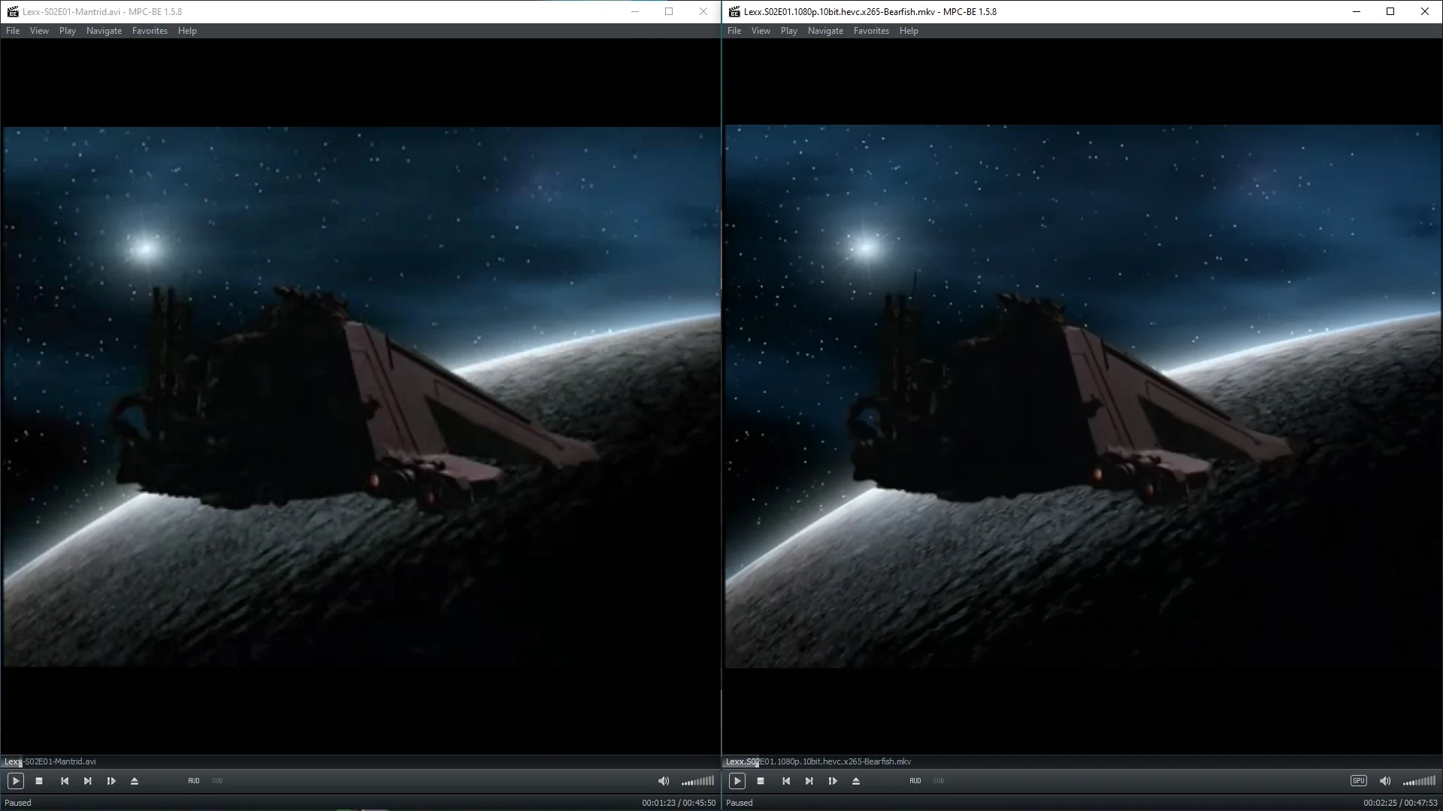The image size is (1443, 811).
Task: Click time display 00:02:25 / 00:47:53
Action: click(1400, 803)
